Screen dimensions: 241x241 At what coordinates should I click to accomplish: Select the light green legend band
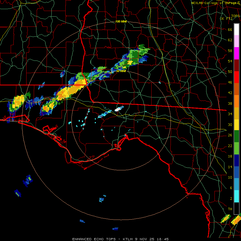point(236,148)
